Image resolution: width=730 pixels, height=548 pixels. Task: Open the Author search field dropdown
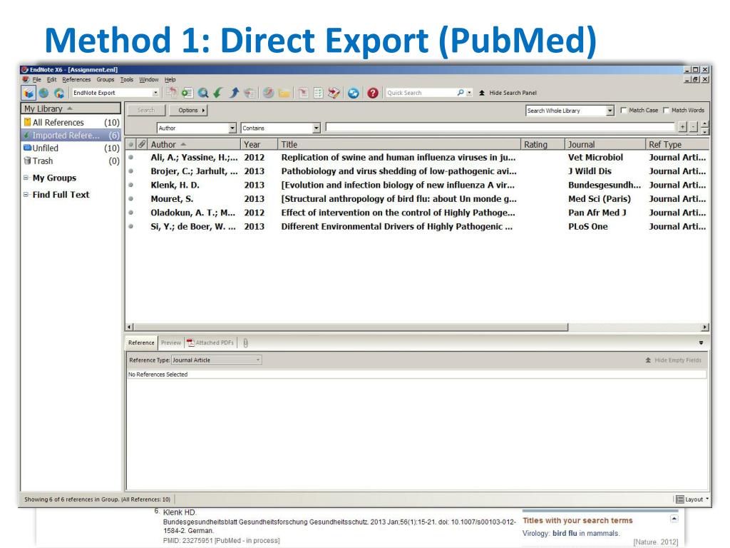click(x=232, y=128)
